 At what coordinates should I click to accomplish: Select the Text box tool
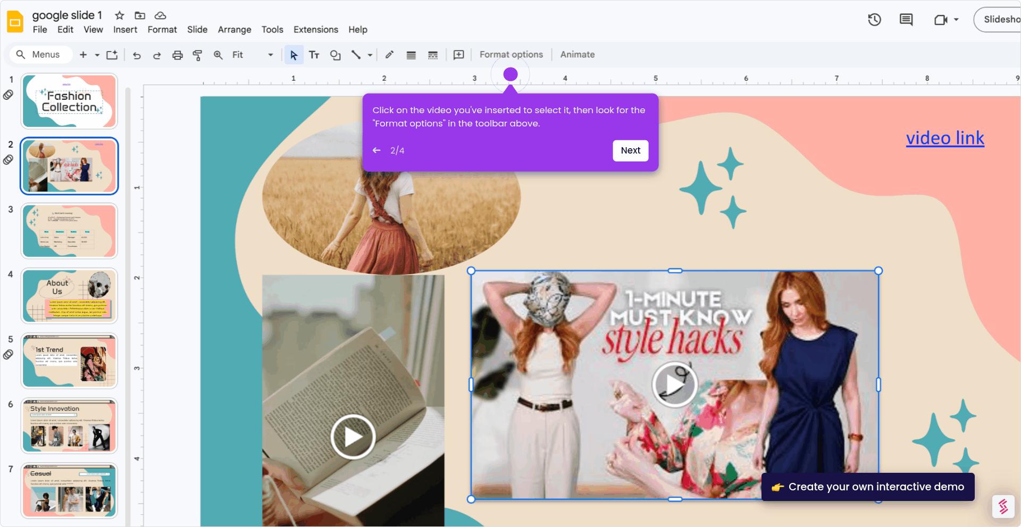click(x=314, y=55)
